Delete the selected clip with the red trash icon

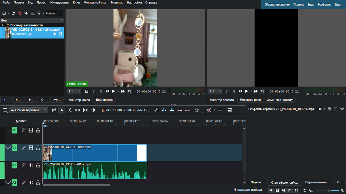point(20,13)
